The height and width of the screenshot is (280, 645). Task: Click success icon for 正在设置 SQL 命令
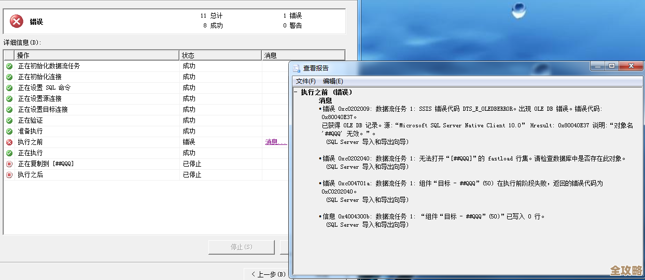coord(9,88)
